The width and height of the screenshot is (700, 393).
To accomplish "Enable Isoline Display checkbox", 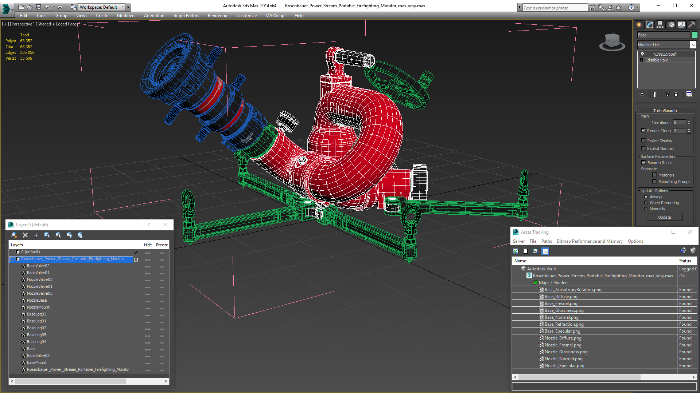I will coord(643,141).
